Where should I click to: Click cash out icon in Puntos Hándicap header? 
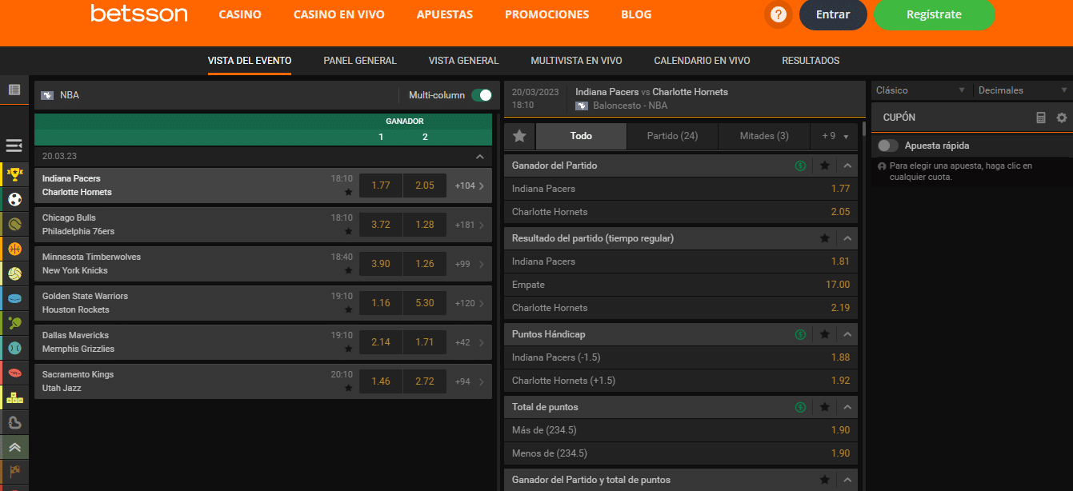click(x=800, y=334)
